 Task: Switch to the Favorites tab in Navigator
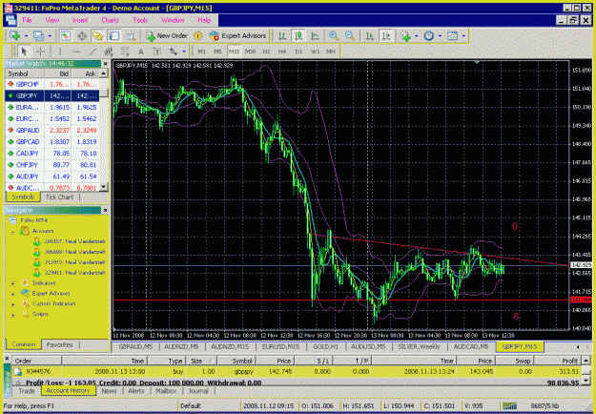(60, 344)
